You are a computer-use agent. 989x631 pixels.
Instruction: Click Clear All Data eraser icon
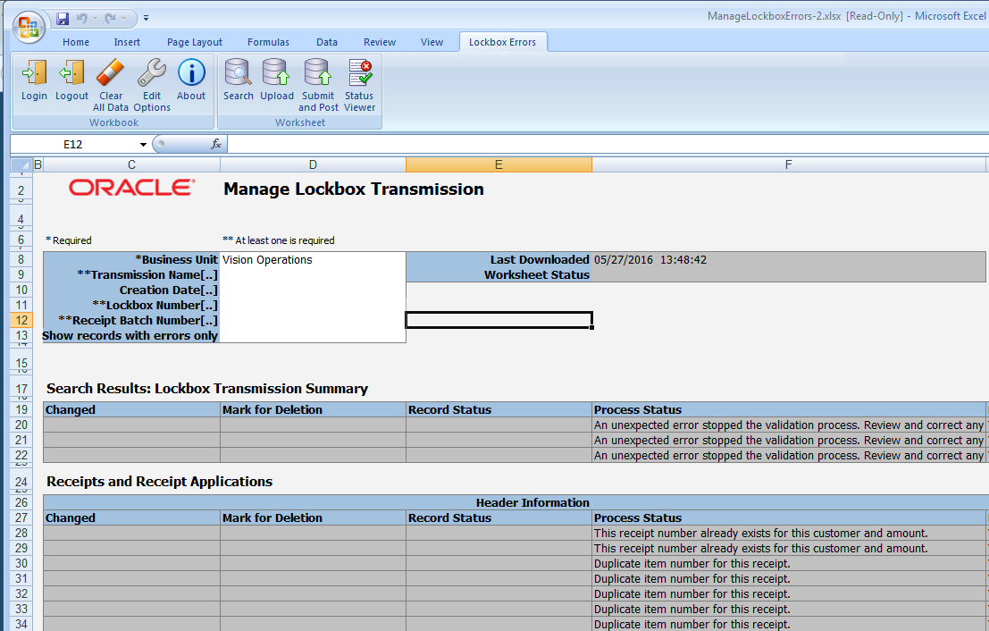coord(111,72)
